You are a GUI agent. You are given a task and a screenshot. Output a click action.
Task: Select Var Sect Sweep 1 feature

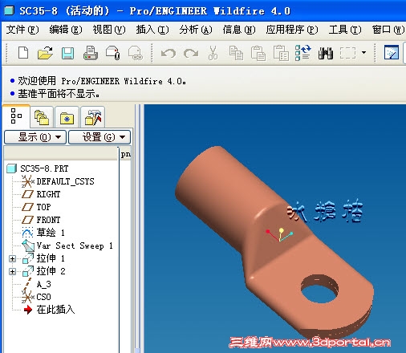(67, 245)
